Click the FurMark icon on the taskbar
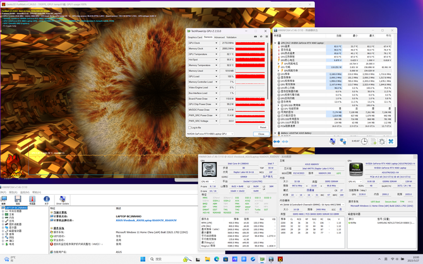Image resolution: width=423 pixels, height=264 pixels. [x=280, y=259]
